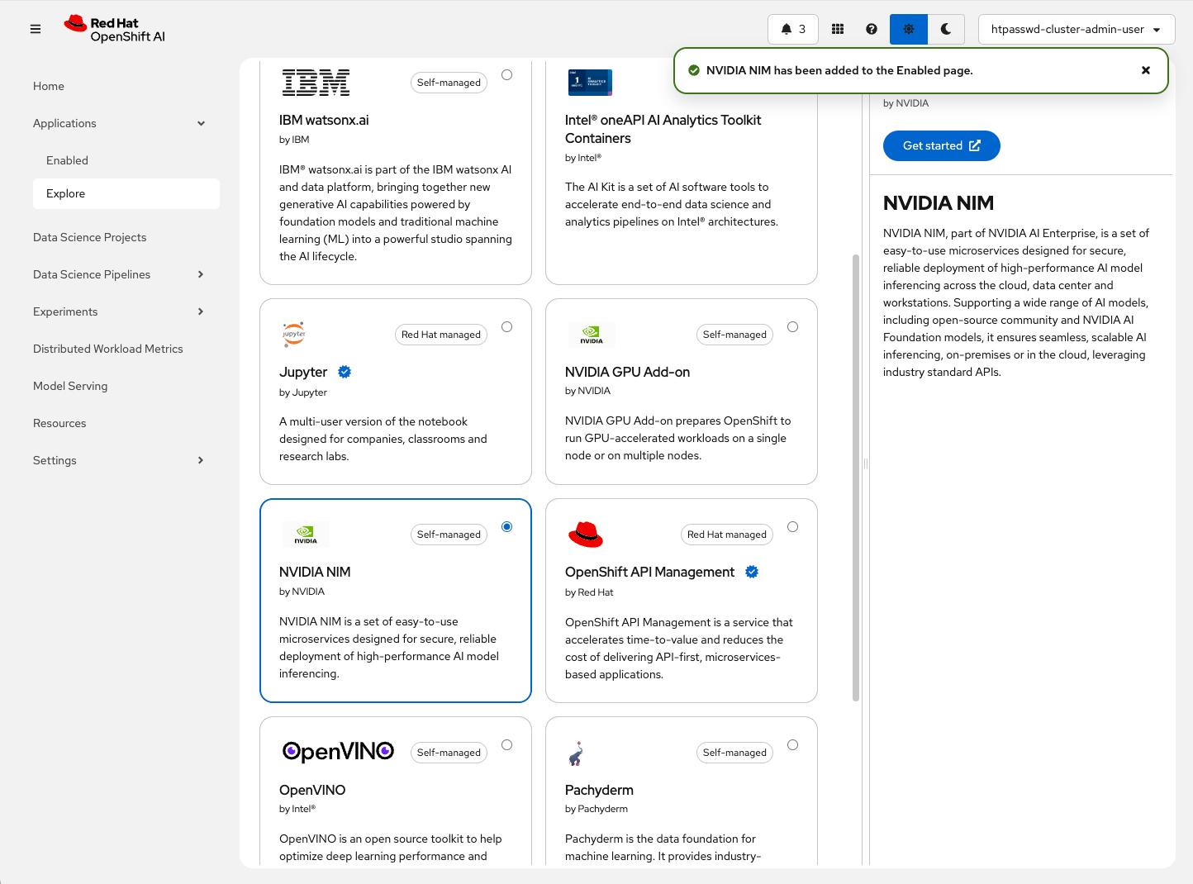This screenshot has height=884, width=1193.
Task: Expand the Experiments nav chevron
Action: 201,311
